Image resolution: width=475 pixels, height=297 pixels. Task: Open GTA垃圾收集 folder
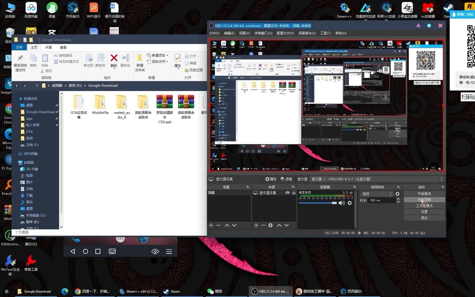point(79,107)
